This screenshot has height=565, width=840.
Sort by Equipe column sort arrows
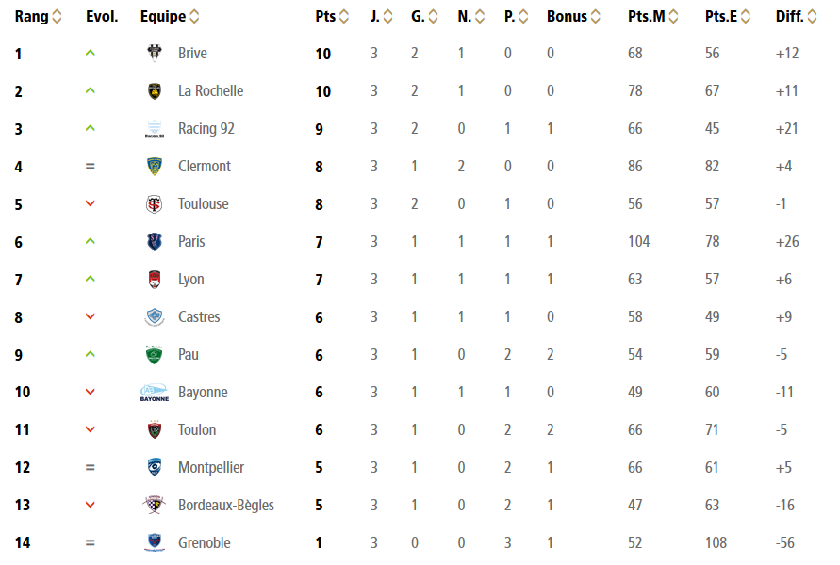pyautogui.click(x=194, y=17)
